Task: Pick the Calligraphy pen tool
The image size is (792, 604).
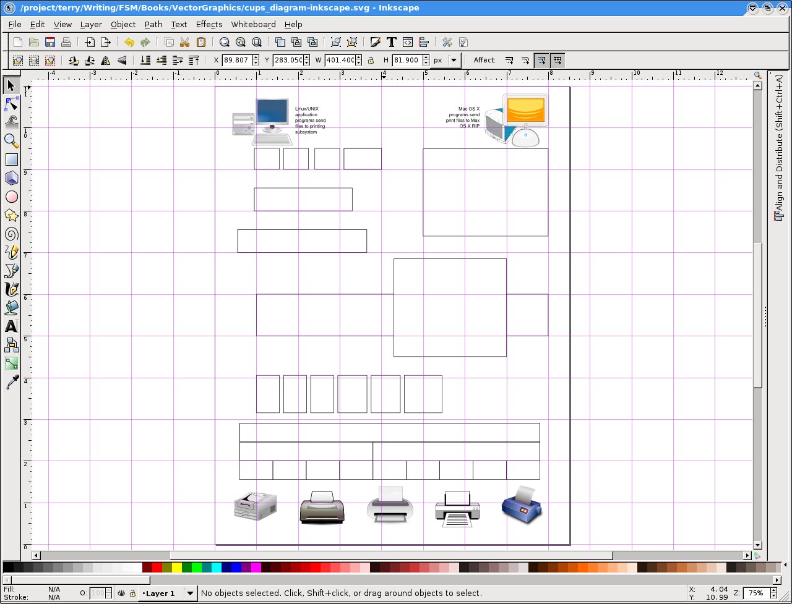Action: pos(11,289)
